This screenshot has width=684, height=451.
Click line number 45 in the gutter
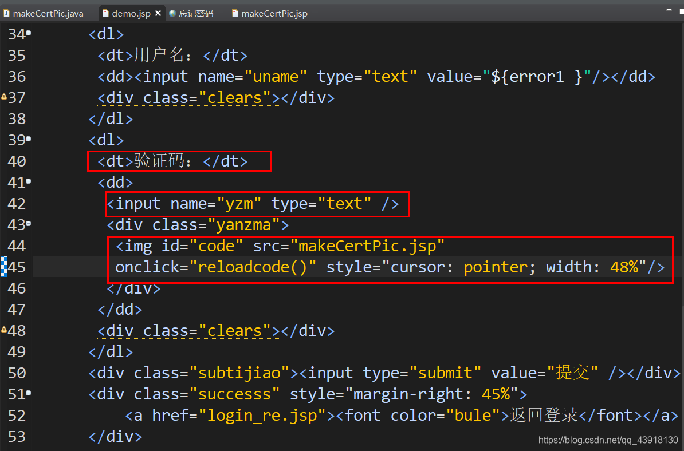coord(17,267)
